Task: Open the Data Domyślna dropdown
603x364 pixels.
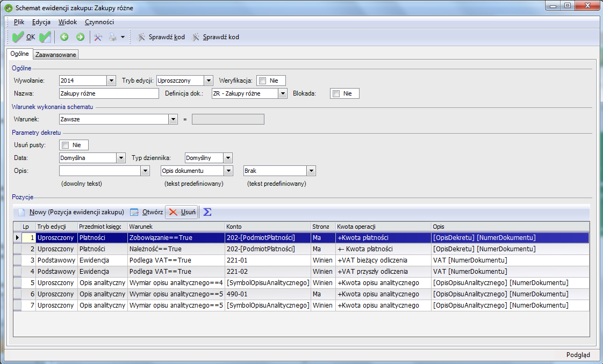Action: click(121, 158)
